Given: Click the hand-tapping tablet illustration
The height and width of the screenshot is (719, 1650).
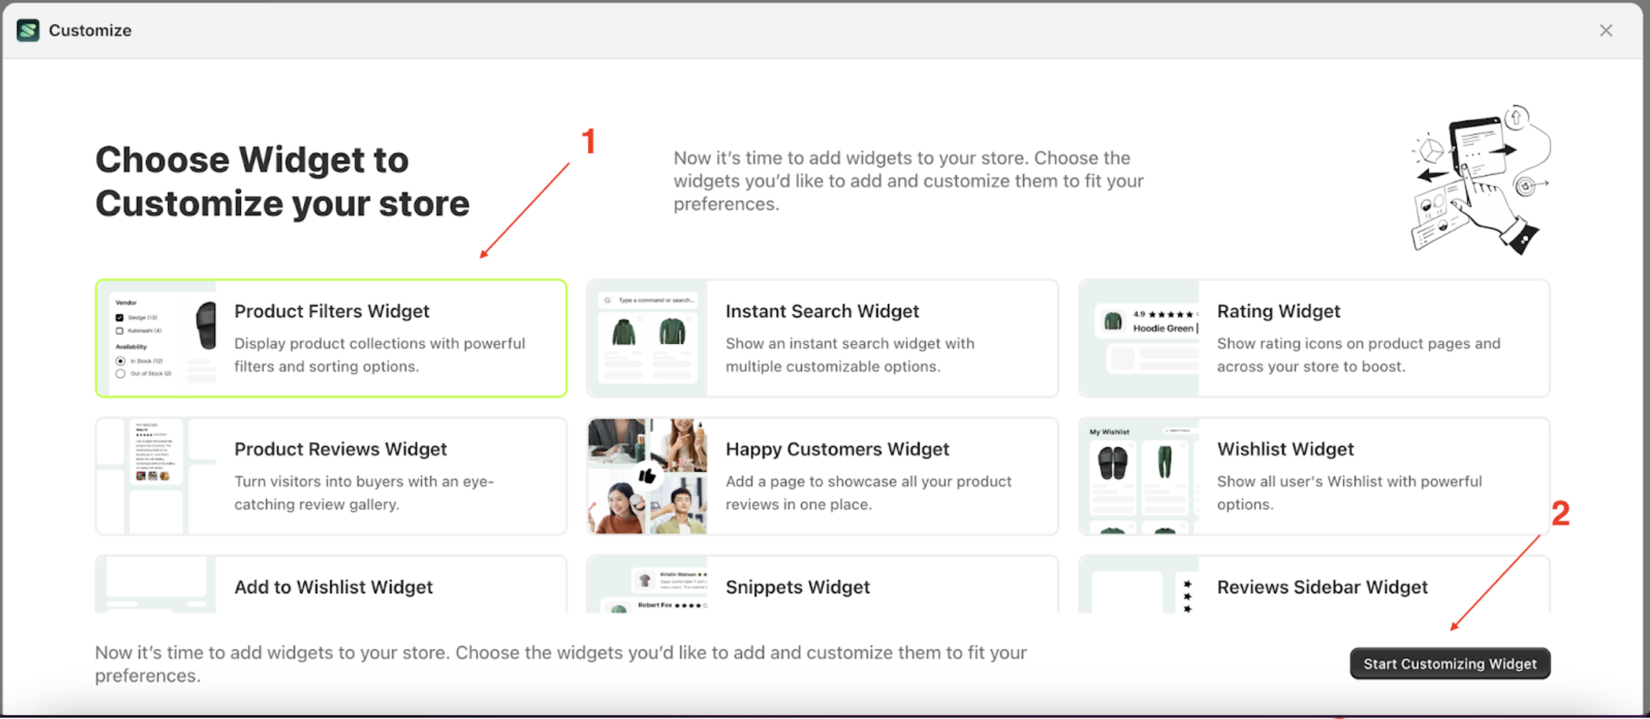Looking at the screenshot, I should tap(1480, 180).
